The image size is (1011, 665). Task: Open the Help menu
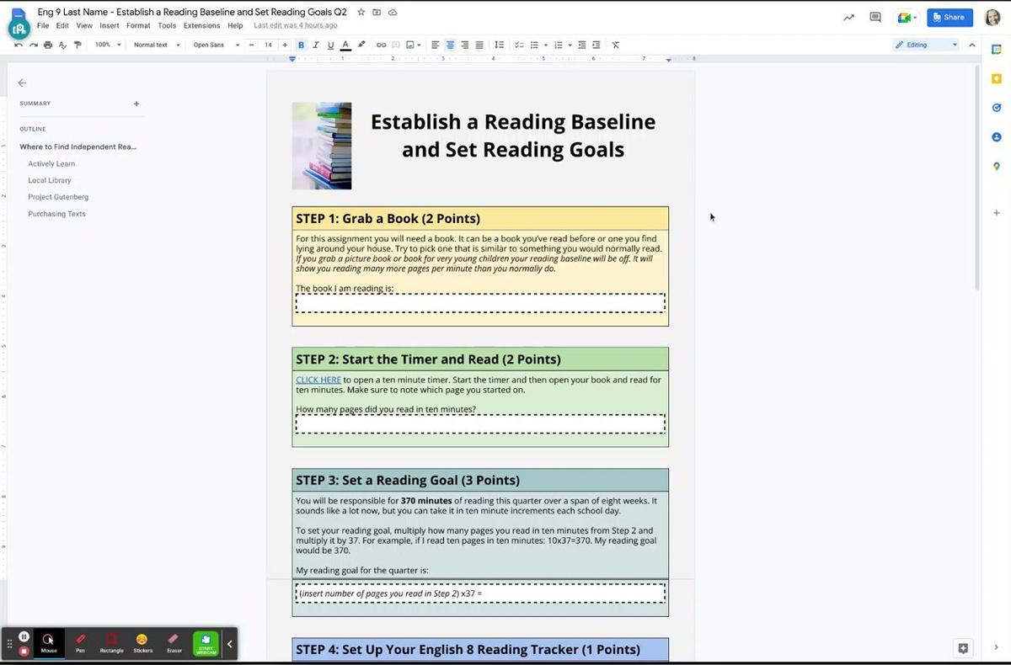click(x=235, y=25)
